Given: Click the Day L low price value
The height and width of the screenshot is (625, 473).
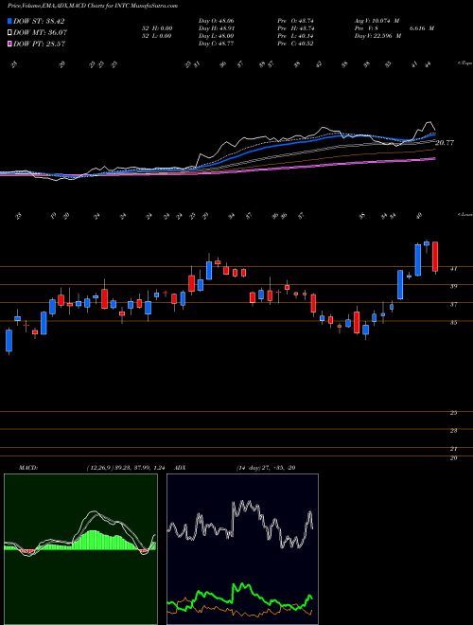Looking at the screenshot, I should click(216, 36).
